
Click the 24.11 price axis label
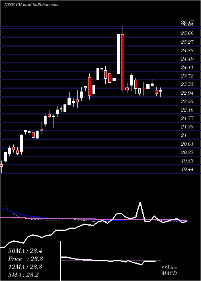(187, 67)
